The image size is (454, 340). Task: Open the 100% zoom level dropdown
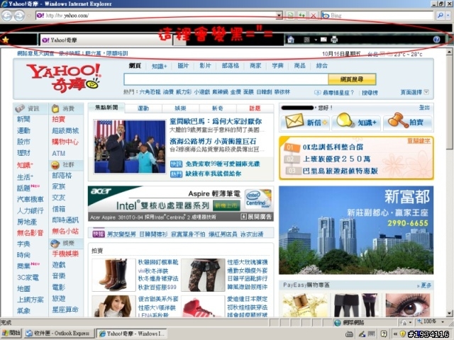coord(443,322)
